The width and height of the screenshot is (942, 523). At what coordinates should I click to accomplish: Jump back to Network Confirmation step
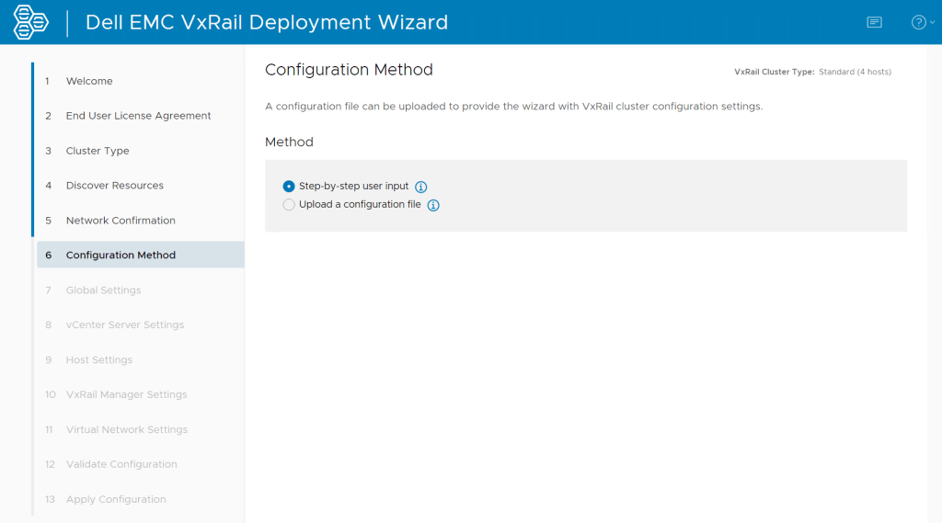click(121, 221)
